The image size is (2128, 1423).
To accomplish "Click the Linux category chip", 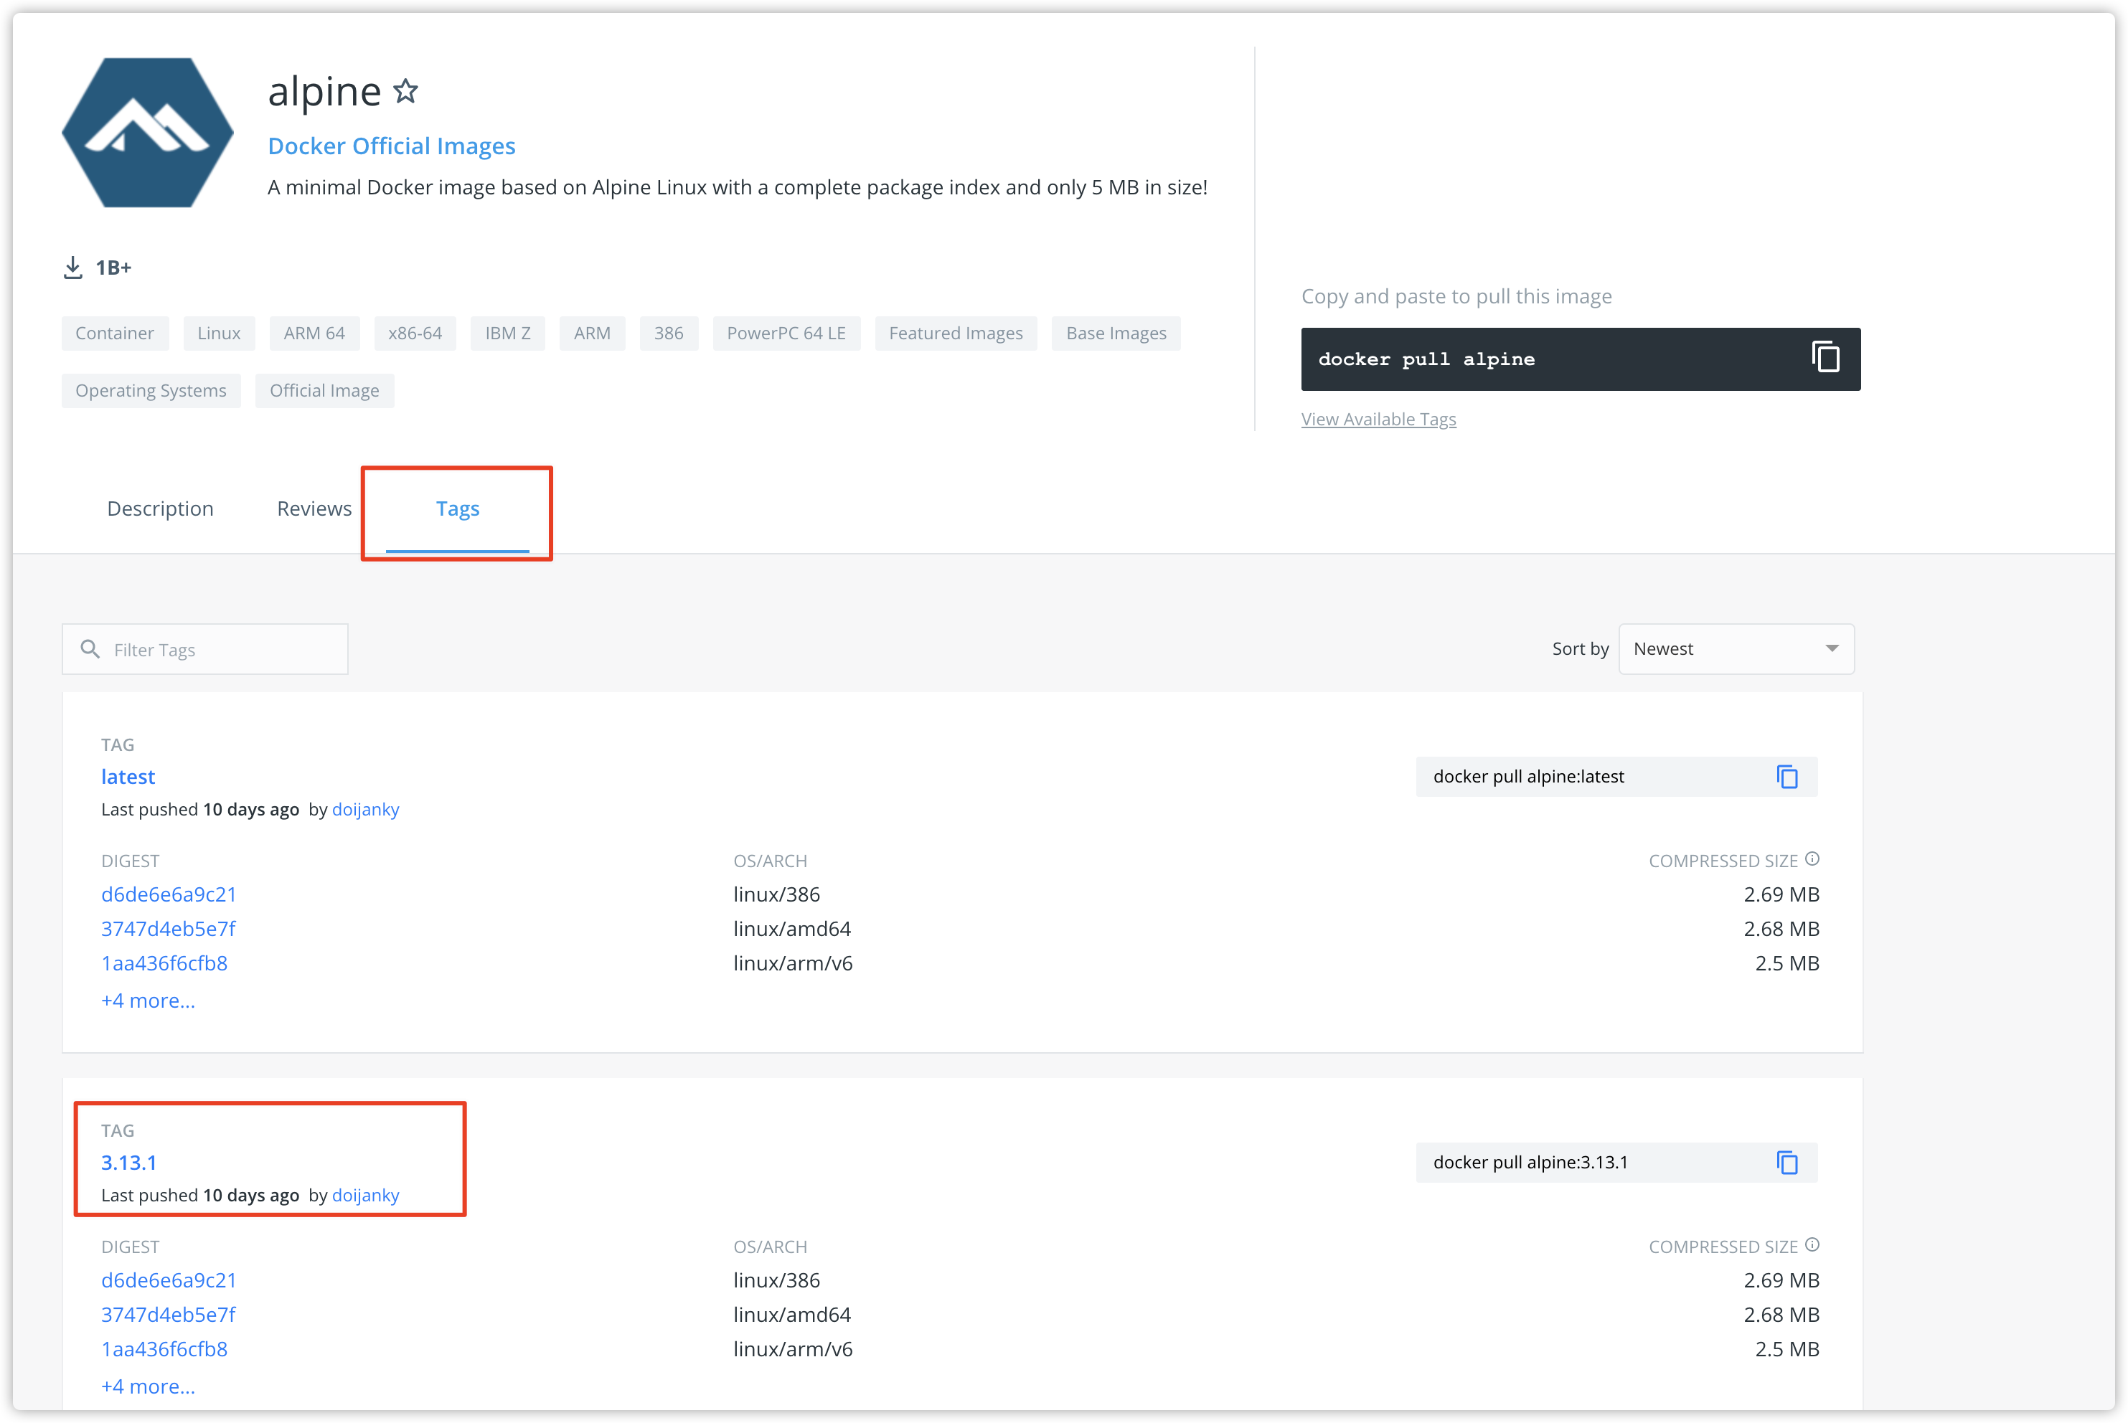I will click(219, 333).
